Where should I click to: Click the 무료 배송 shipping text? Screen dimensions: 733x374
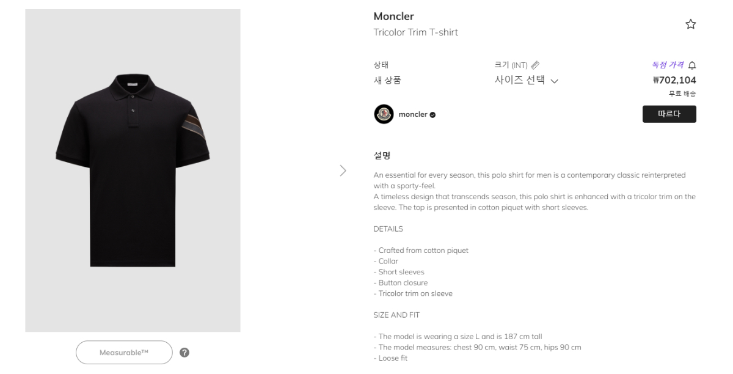(x=682, y=94)
